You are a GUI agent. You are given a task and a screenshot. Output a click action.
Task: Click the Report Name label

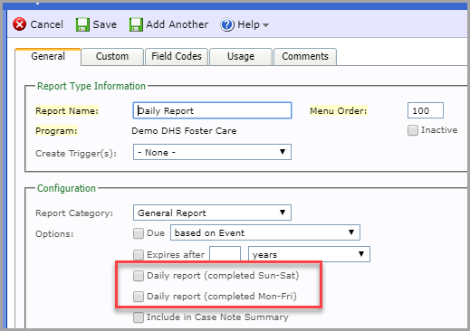click(x=67, y=111)
